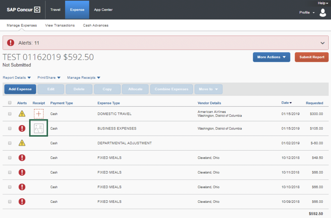Image resolution: width=331 pixels, height=218 pixels.
Task: Expand the Report Details menu
Action: click(x=17, y=78)
